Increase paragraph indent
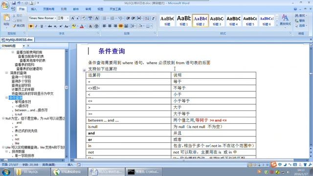Screen dimensions: 313x176 coord(133,19)
